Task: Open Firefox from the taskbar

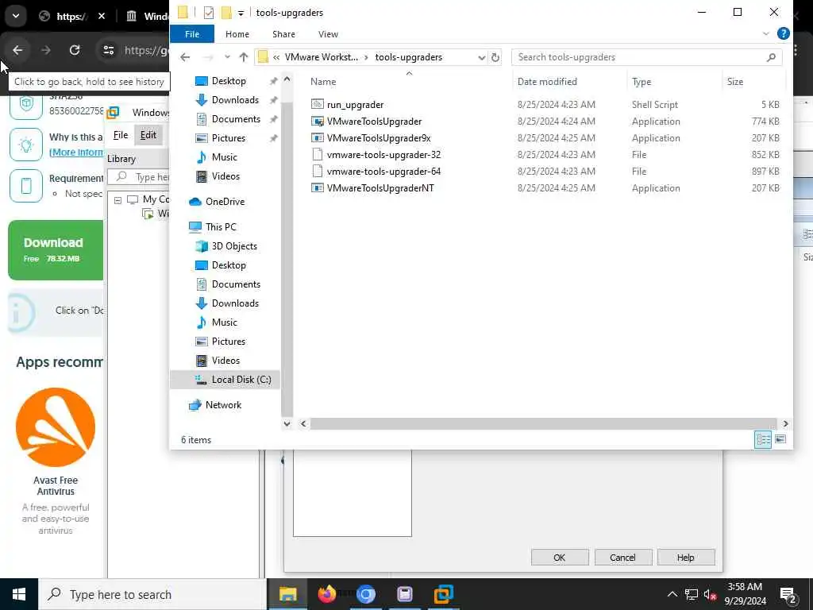Action: (x=326, y=594)
